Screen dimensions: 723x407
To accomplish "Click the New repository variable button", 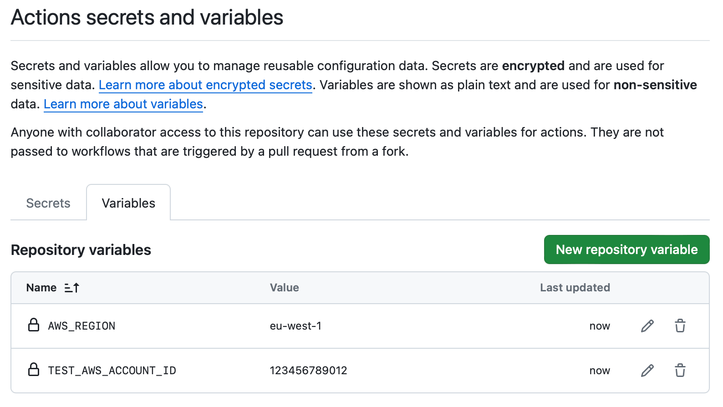I will 626,249.
